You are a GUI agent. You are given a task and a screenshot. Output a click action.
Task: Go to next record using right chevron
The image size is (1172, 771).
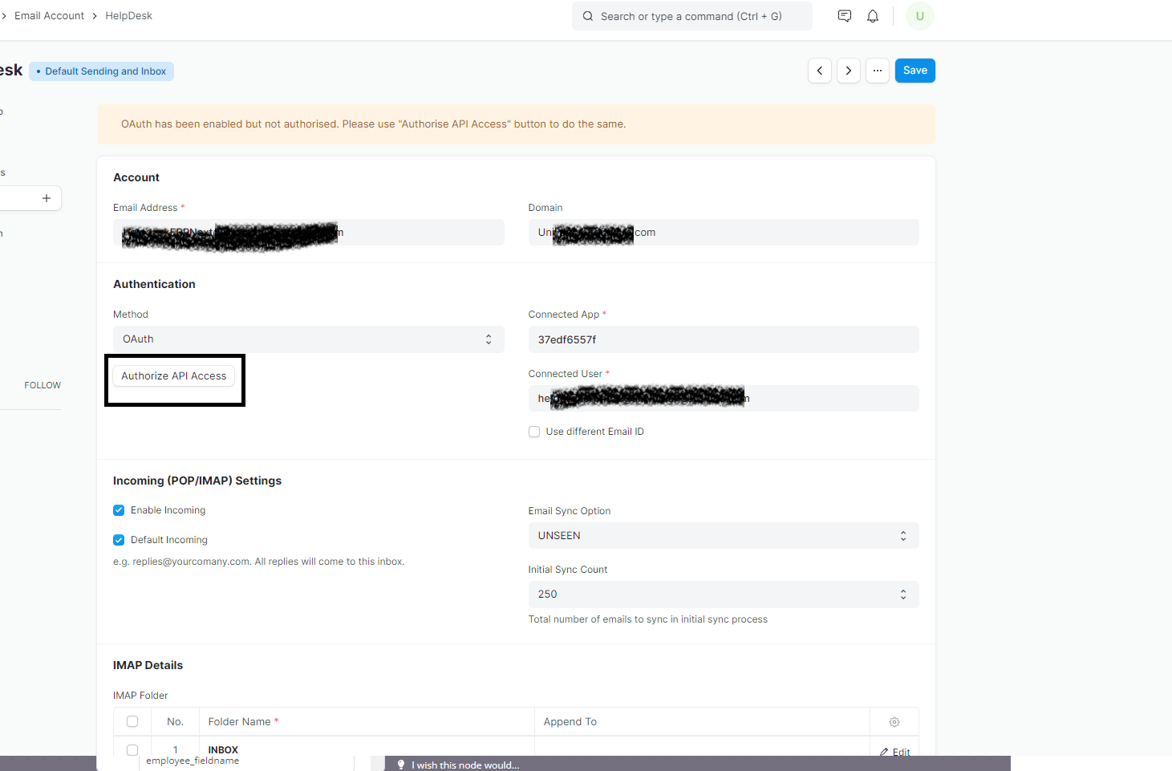coord(848,71)
